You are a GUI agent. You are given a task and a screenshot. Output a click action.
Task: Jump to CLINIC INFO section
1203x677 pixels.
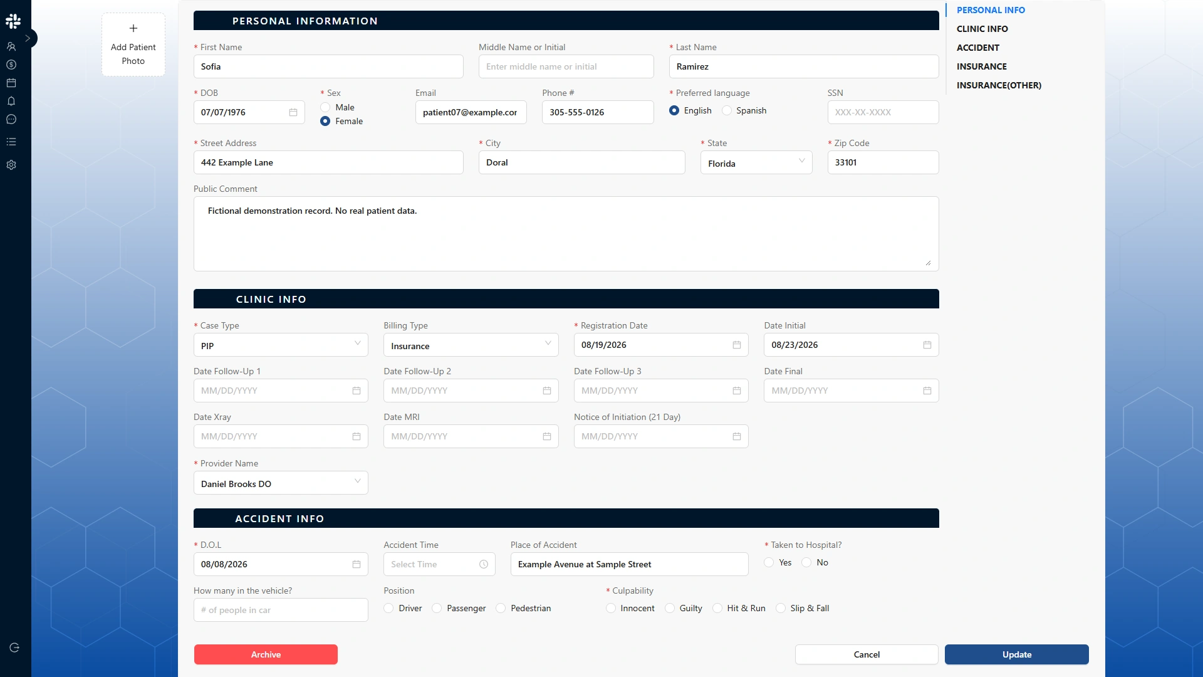982,29
